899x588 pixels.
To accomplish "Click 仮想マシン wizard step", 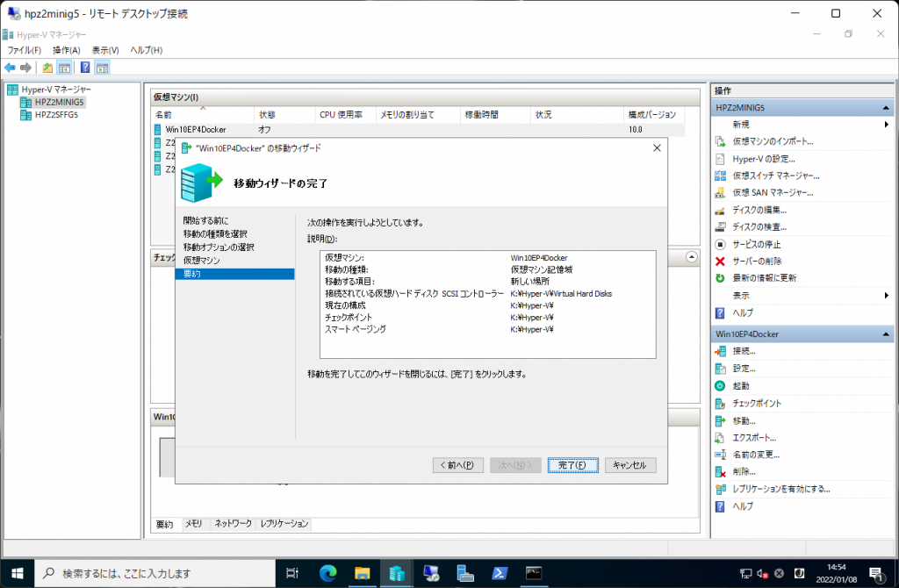I will click(x=201, y=260).
